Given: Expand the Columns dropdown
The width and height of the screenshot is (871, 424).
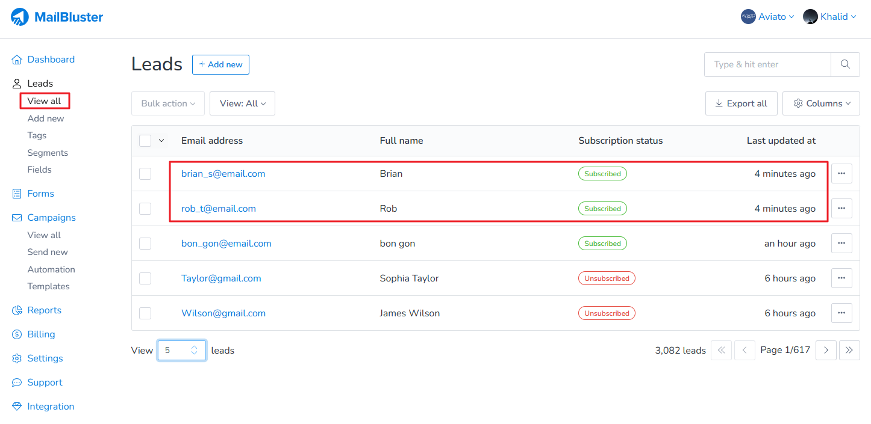Looking at the screenshot, I should pos(820,103).
